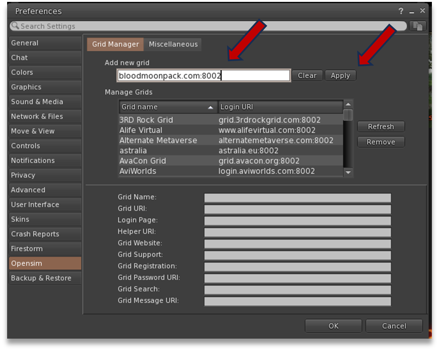This screenshot has width=439, height=351.
Task: Click the Apply button to add grid
Action: (340, 76)
